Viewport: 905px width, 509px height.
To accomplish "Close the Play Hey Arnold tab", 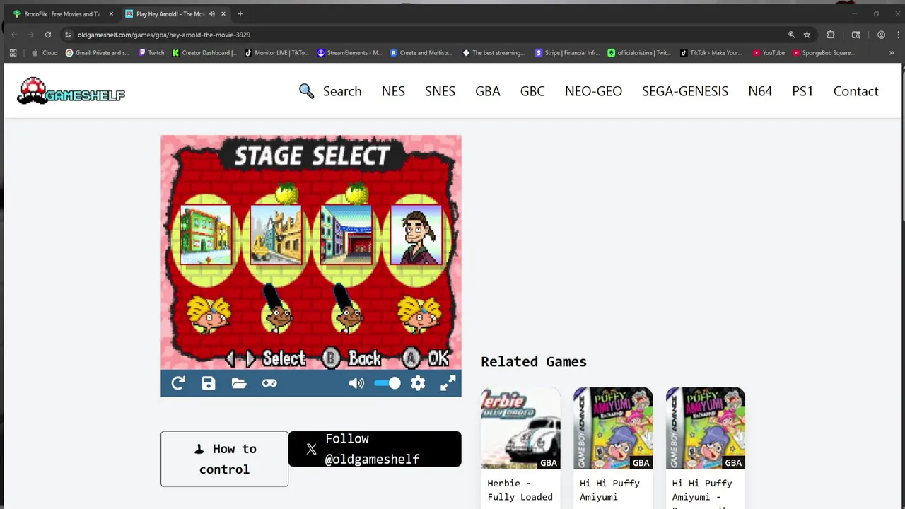I will coord(224,14).
